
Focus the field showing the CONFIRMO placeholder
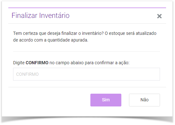click(87, 74)
